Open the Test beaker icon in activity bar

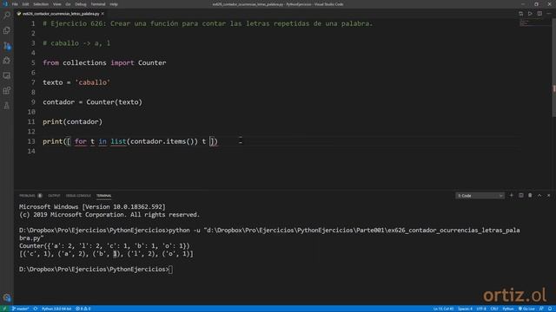[7, 106]
